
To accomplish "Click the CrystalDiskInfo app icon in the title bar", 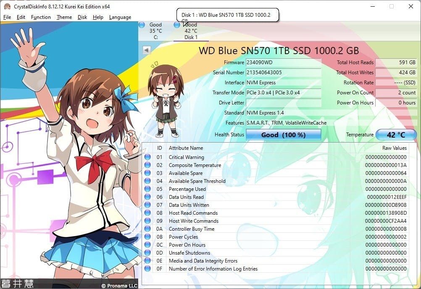I will point(7,6).
